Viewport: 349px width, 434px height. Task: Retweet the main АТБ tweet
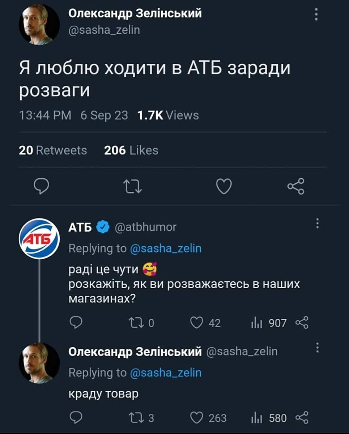(132, 187)
